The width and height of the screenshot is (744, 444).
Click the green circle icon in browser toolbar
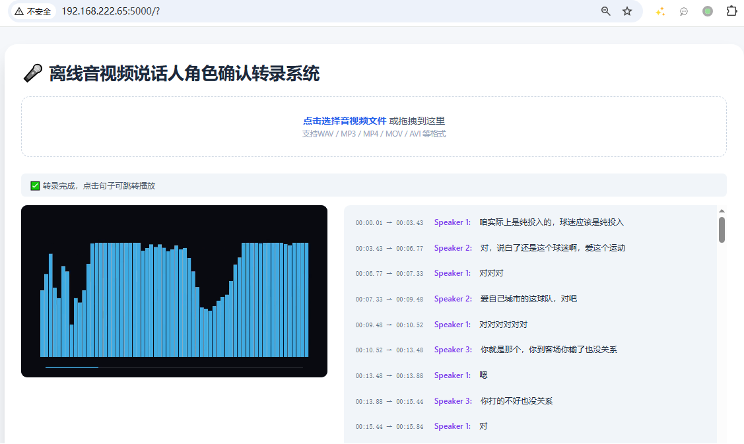[708, 11]
